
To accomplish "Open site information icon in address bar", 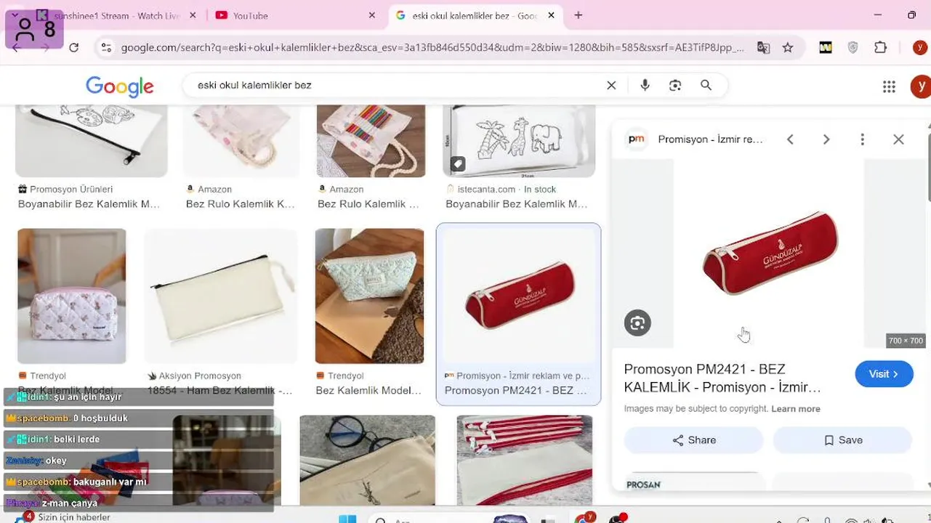I will (x=106, y=47).
